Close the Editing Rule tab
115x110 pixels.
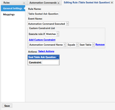112,2
